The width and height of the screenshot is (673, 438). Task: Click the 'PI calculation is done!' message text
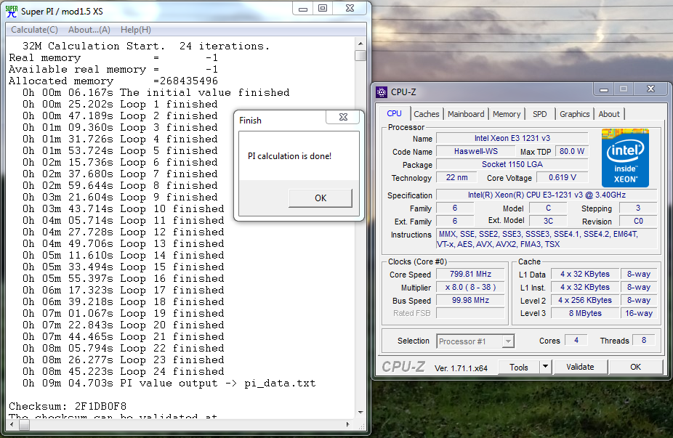click(289, 156)
